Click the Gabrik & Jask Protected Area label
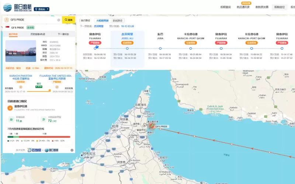This screenshot has height=184, width=295. click(x=215, y=107)
